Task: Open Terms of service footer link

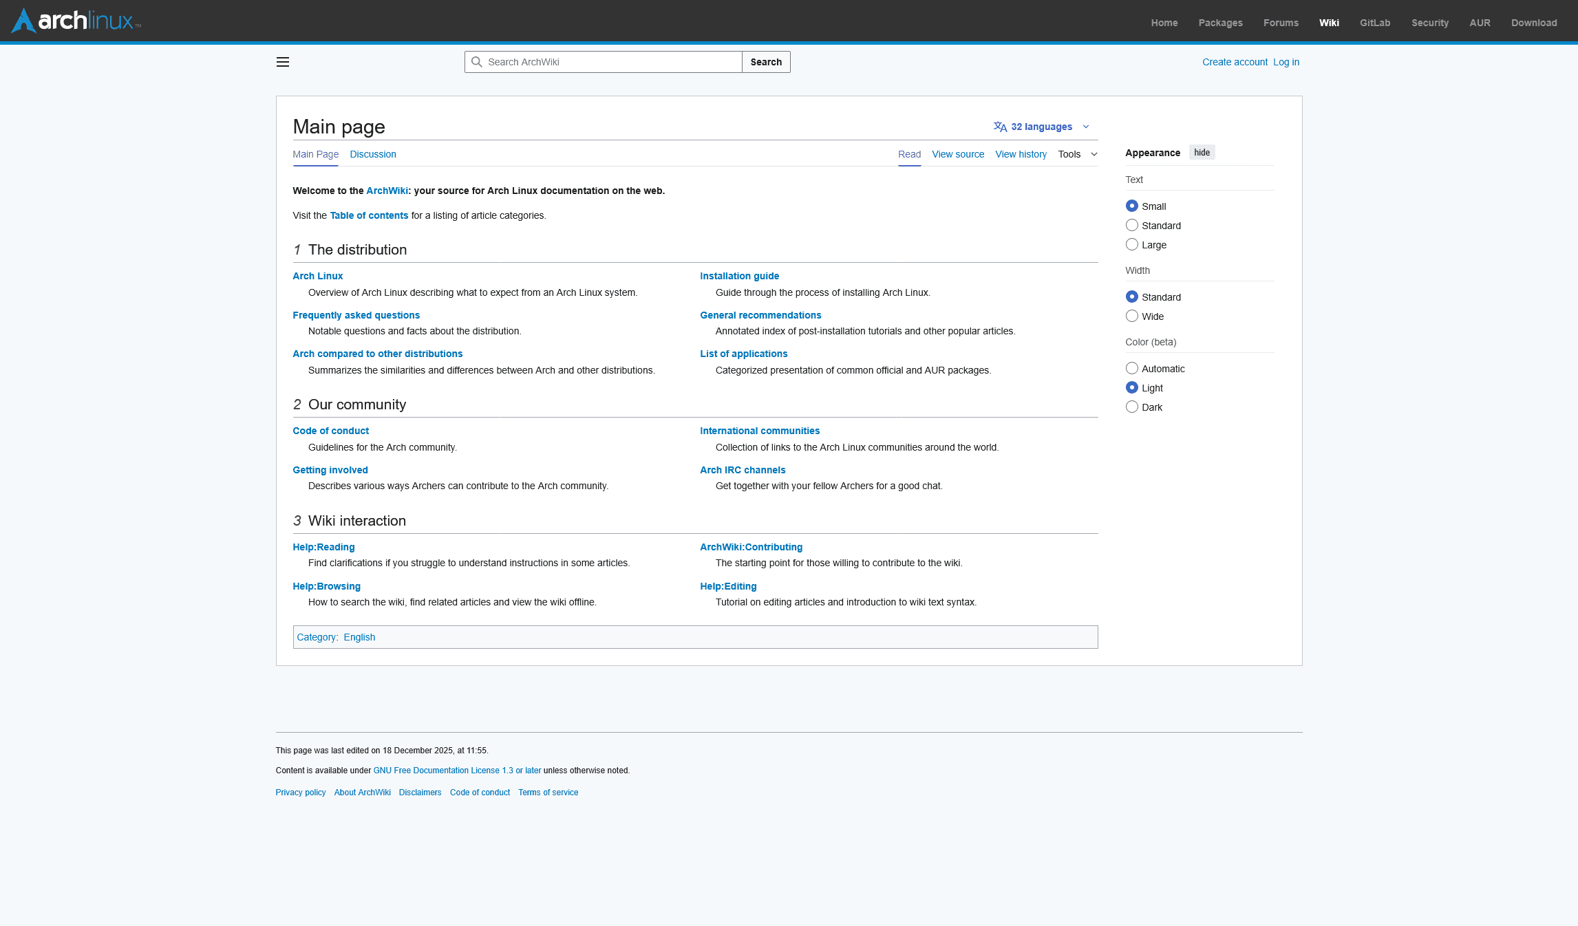Action: click(x=548, y=793)
